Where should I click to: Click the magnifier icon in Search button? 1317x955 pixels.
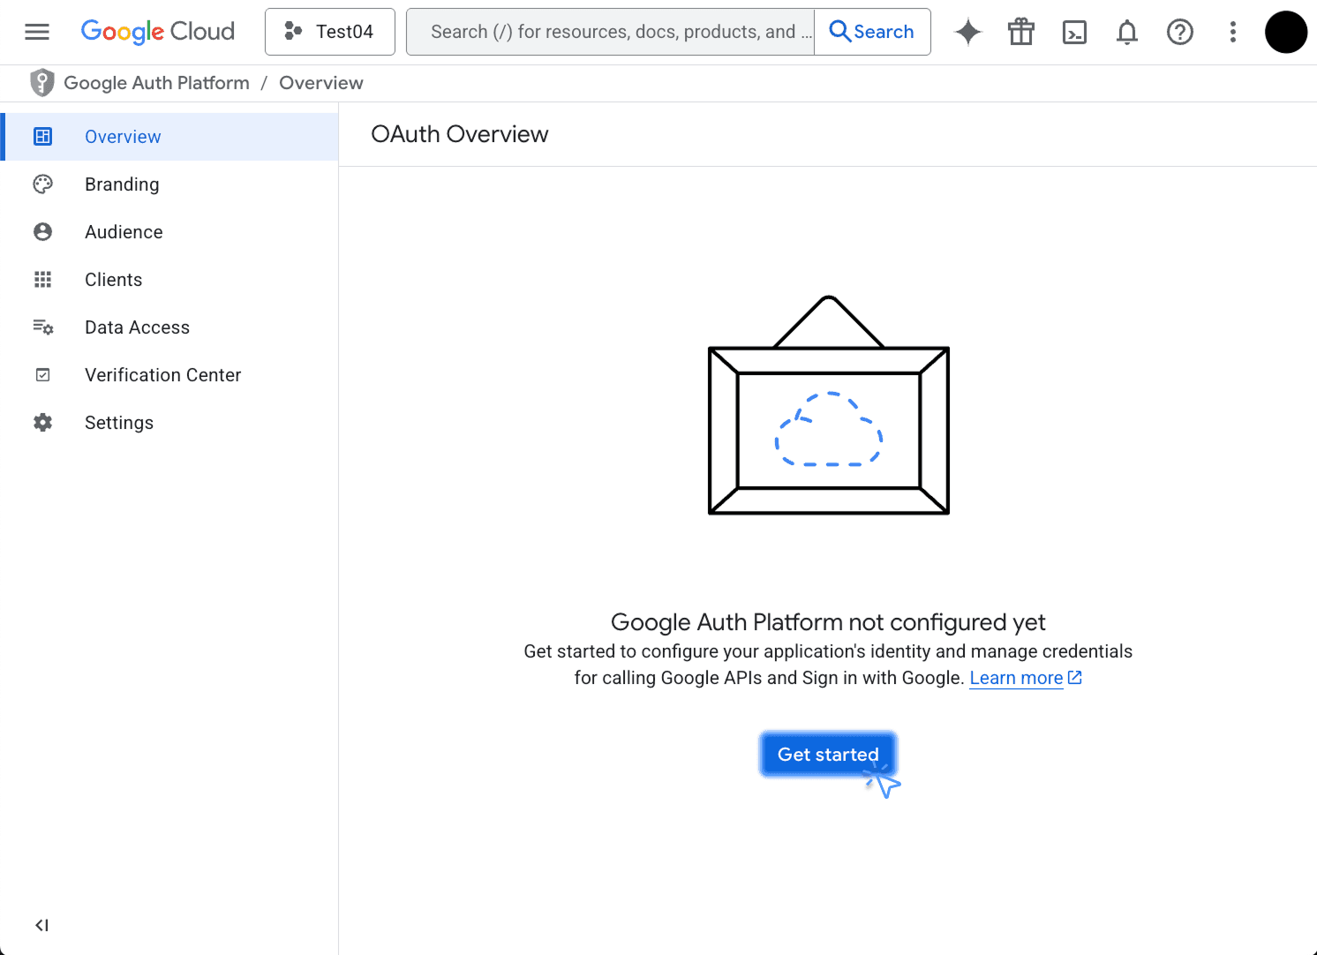point(840,32)
